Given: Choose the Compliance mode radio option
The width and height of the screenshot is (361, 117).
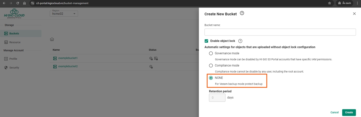Looking at the screenshot, I should [211, 65].
